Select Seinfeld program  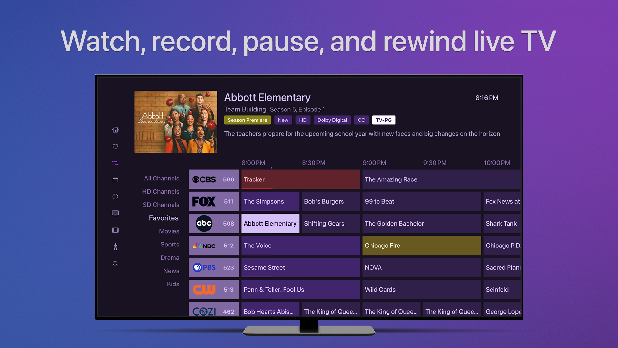click(x=502, y=289)
